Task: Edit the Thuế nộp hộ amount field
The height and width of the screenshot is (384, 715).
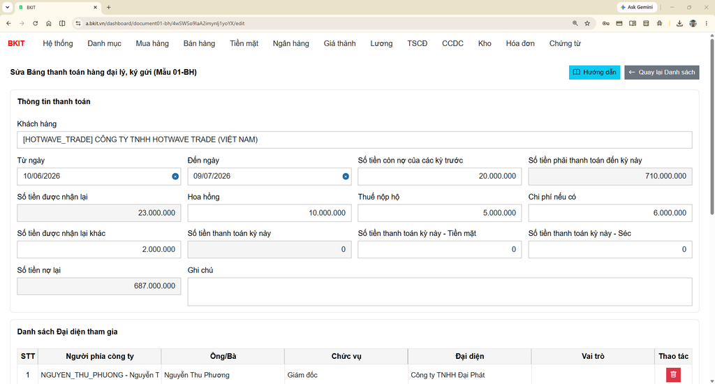Action: pos(440,213)
